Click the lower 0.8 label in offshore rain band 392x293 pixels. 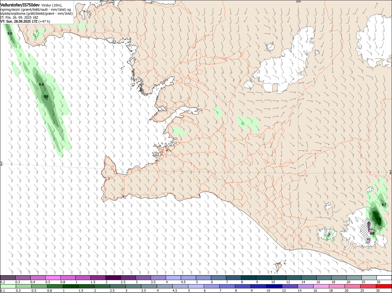coord(46,96)
